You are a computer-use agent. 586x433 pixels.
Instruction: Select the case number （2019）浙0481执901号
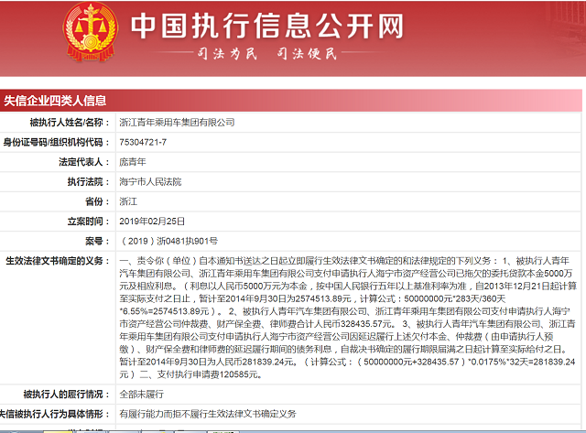168,241
